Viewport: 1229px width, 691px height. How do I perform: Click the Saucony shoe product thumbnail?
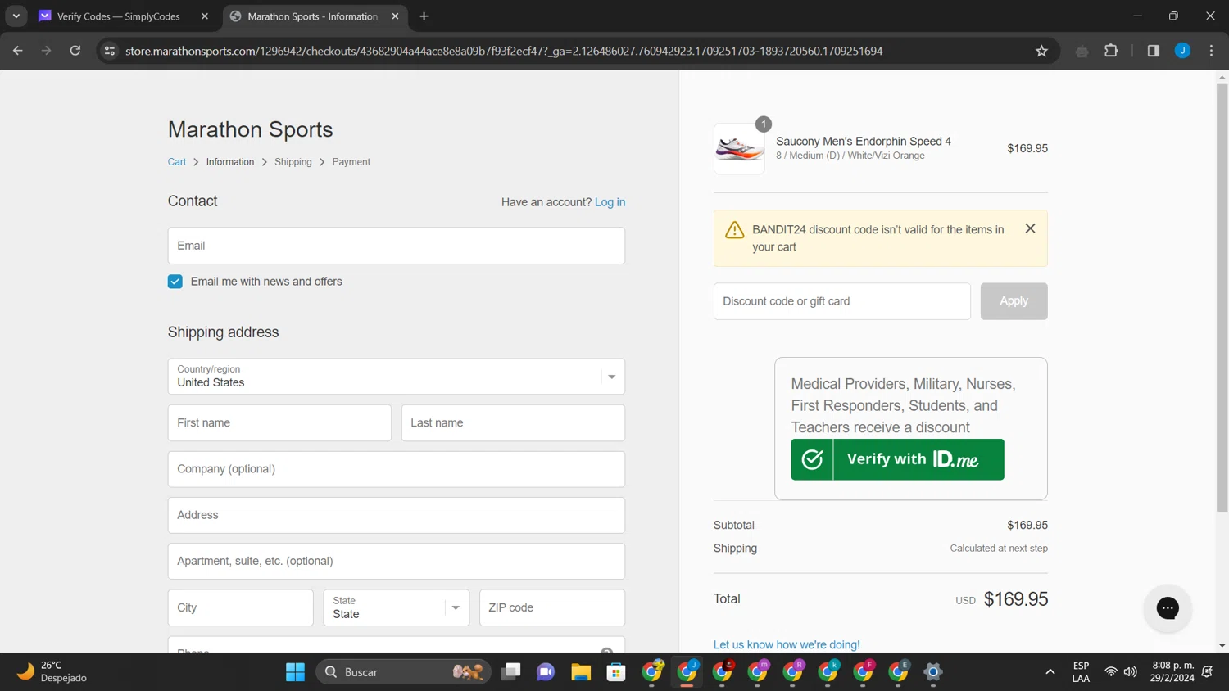coord(739,149)
